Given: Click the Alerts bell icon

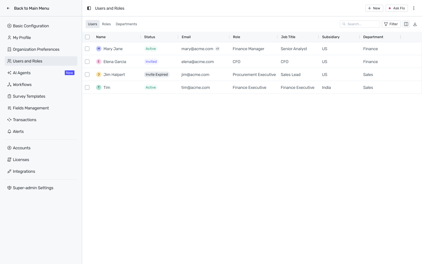Looking at the screenshot, I should point(9,131).
